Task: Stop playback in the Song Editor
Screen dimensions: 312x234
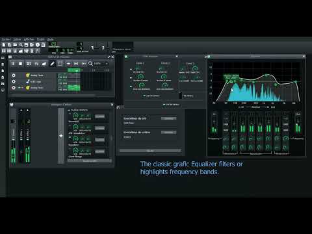Action: [21, 64]
